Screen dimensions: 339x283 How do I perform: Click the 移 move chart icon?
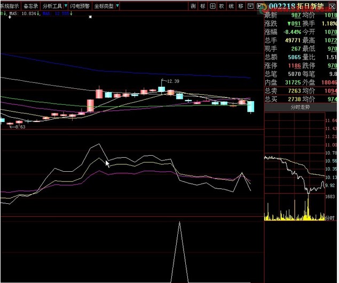(241, 6)
